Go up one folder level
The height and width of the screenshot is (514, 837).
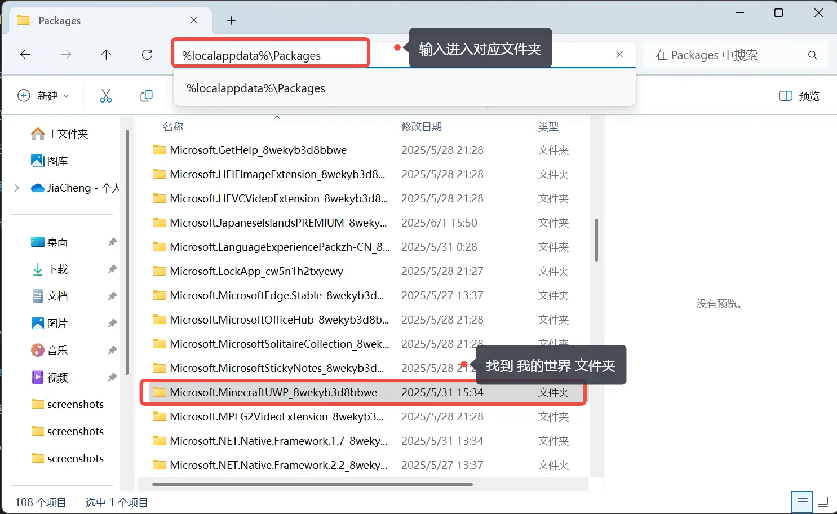coord(106,55)
